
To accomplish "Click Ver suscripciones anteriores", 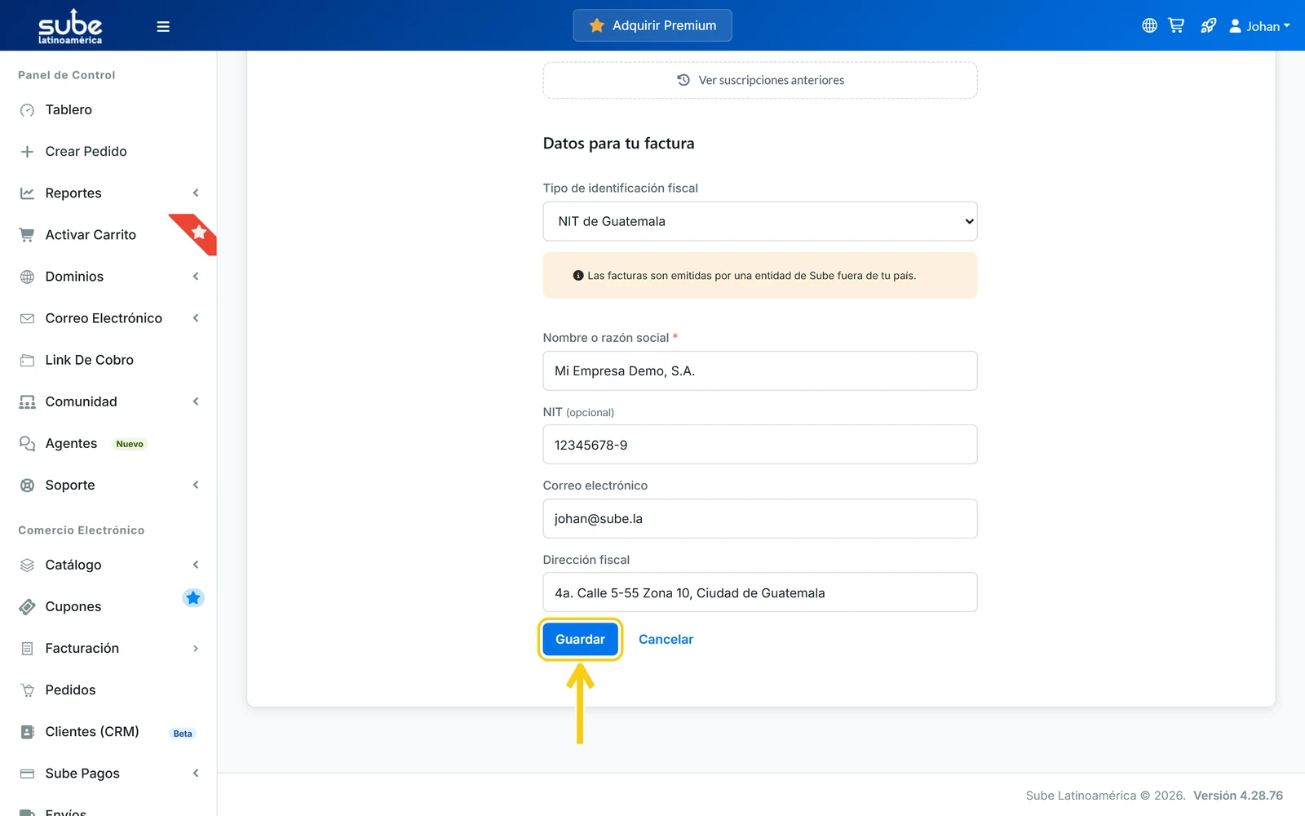I will pos(760,80).
